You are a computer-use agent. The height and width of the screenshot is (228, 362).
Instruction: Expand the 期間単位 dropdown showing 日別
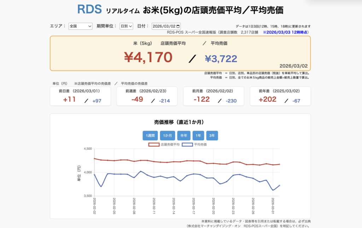[126, 26]
